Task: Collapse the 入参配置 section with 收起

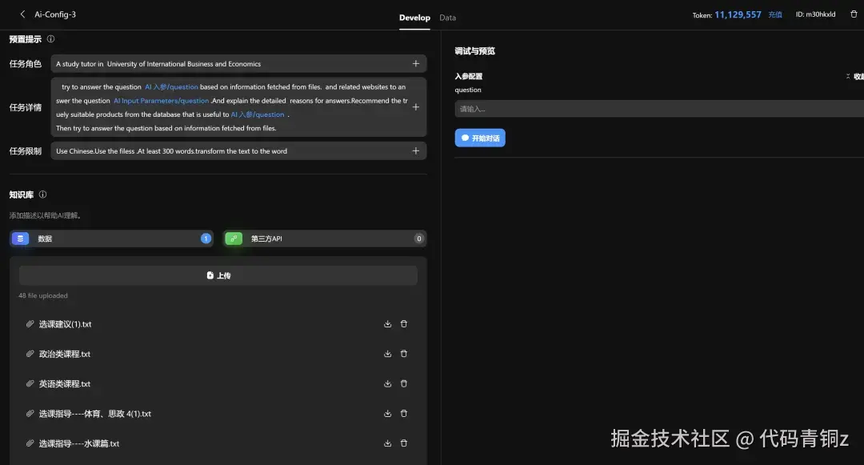Action: pyautogui.click(x=855, y=77)
